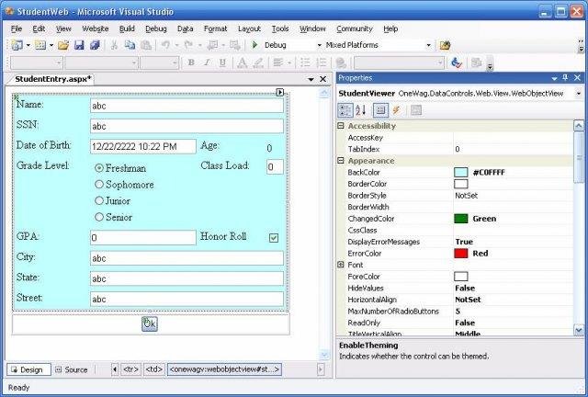Image resolution: width=588 pixels, height=397 pixels.
Task: Start debugging with the green play icon
Action: tap(254, 45)
